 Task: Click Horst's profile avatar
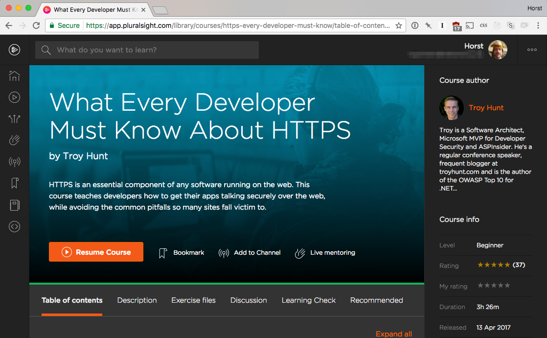tap(498, 49)
